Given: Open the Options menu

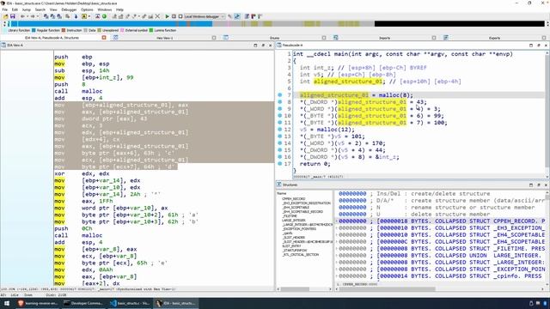Looking at the screenshot, I should [x=87, y=9].
